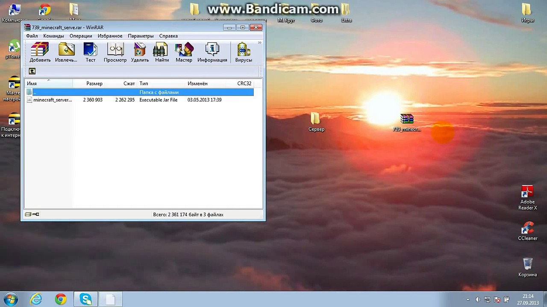Click the network tray icon
The image size is (547, 307).
tap(487, 300)
